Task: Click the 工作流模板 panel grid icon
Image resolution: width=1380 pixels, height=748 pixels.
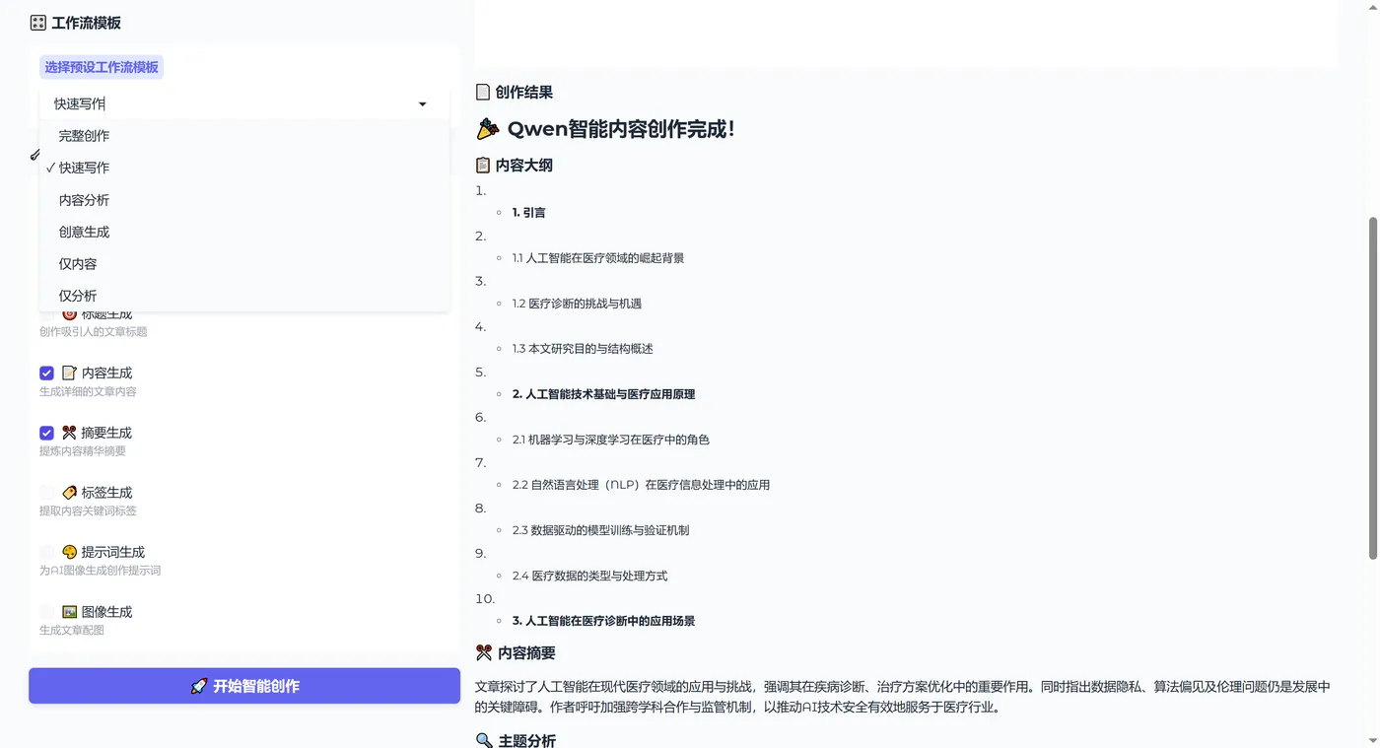Action: (x=37, y=22)
